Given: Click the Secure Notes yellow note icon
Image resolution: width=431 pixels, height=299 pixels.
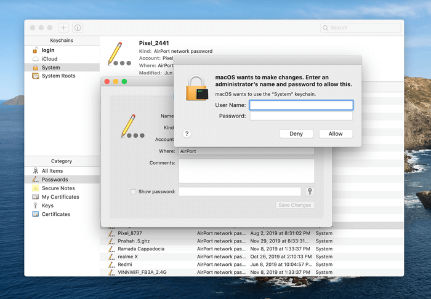Looking at the screenshot, I should (x=36, y=188).
